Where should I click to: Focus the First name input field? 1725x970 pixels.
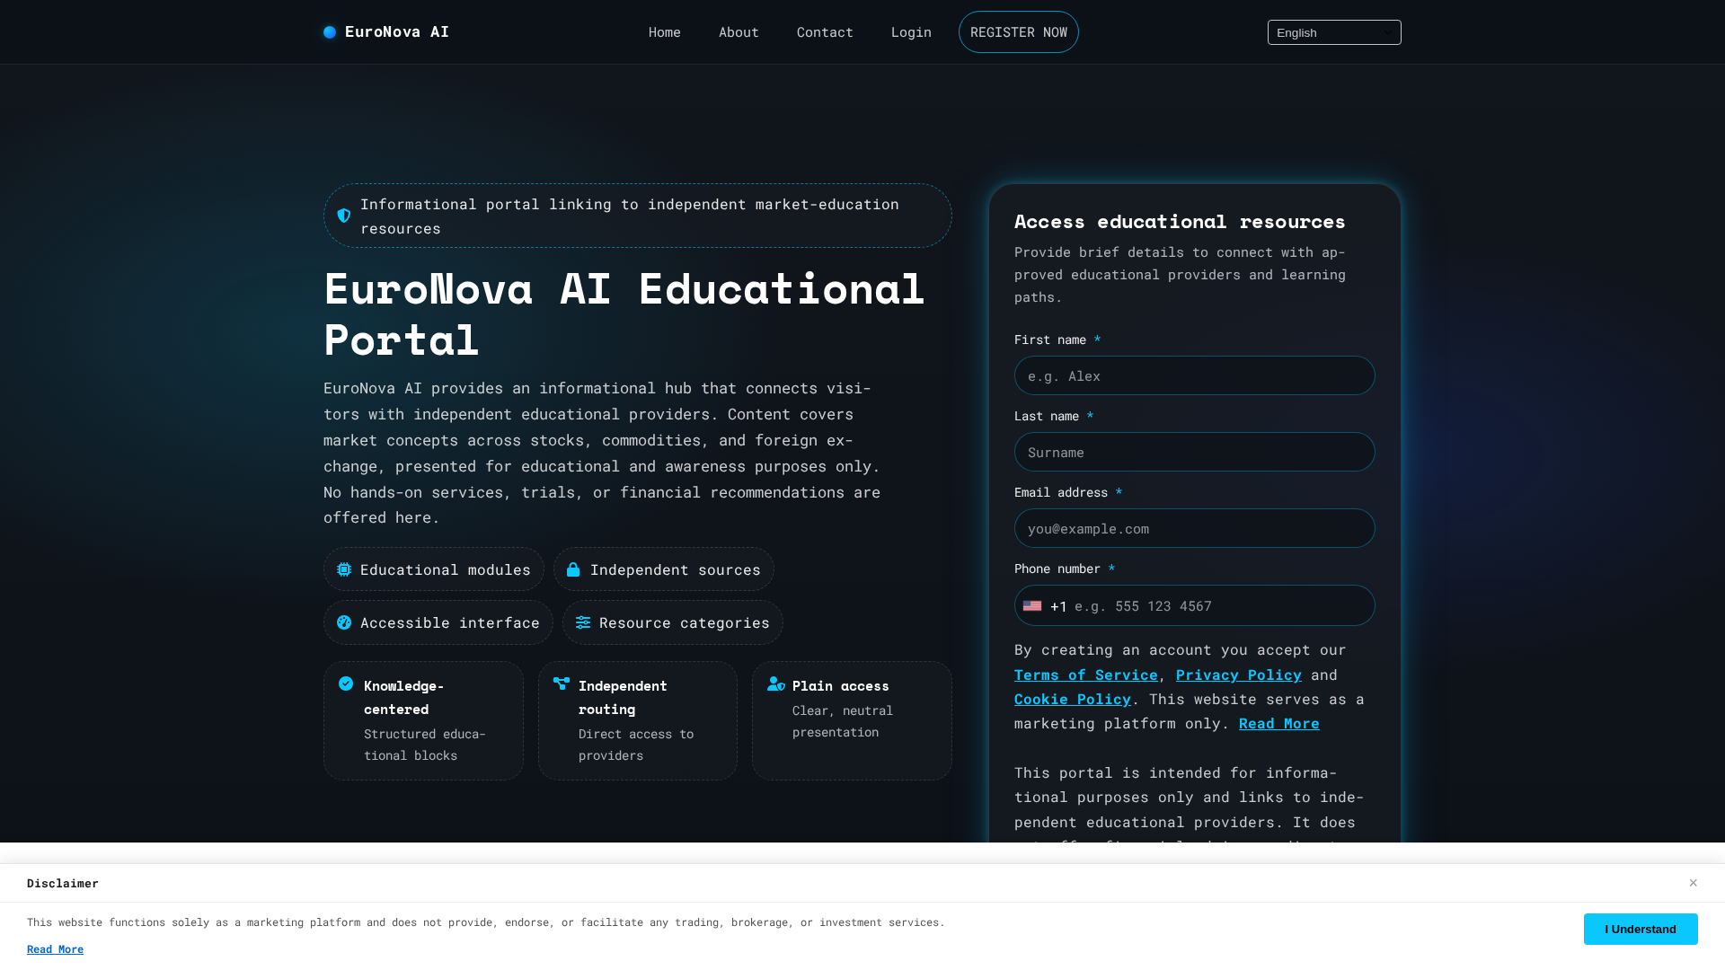coord(1195,375)
